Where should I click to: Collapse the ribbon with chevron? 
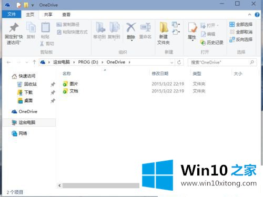click(x=250, y=15)
